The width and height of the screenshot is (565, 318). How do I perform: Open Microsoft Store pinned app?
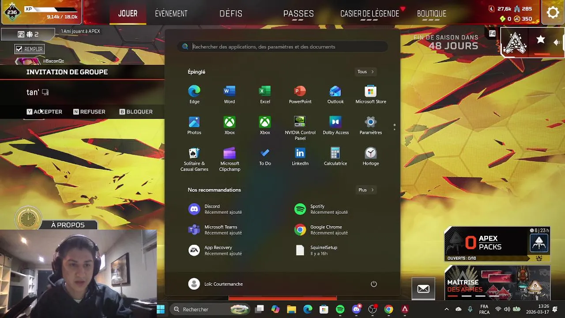point(371,95)
